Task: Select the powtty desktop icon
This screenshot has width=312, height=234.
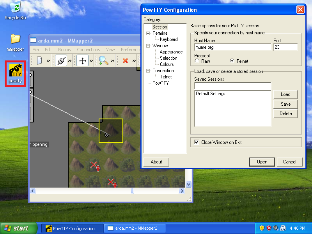Action: 15,74
